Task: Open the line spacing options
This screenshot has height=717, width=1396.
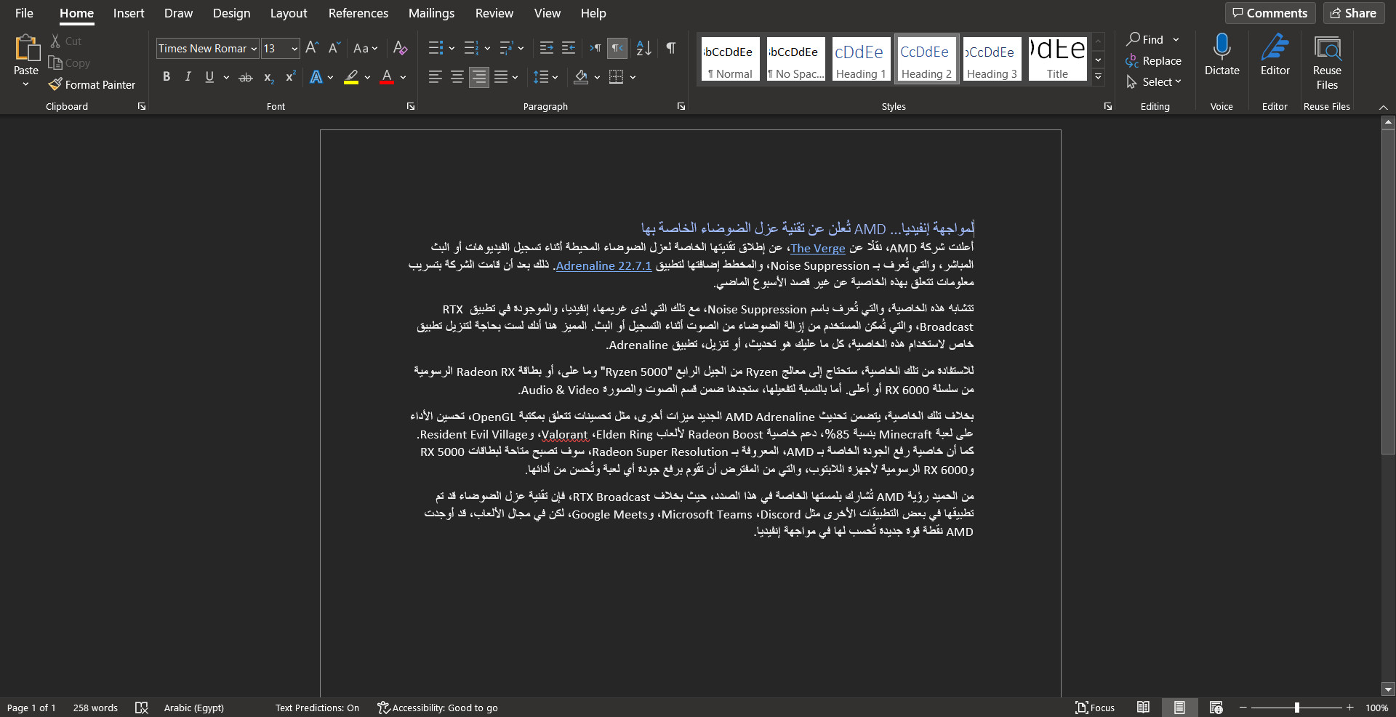Action: click(545, 77)
